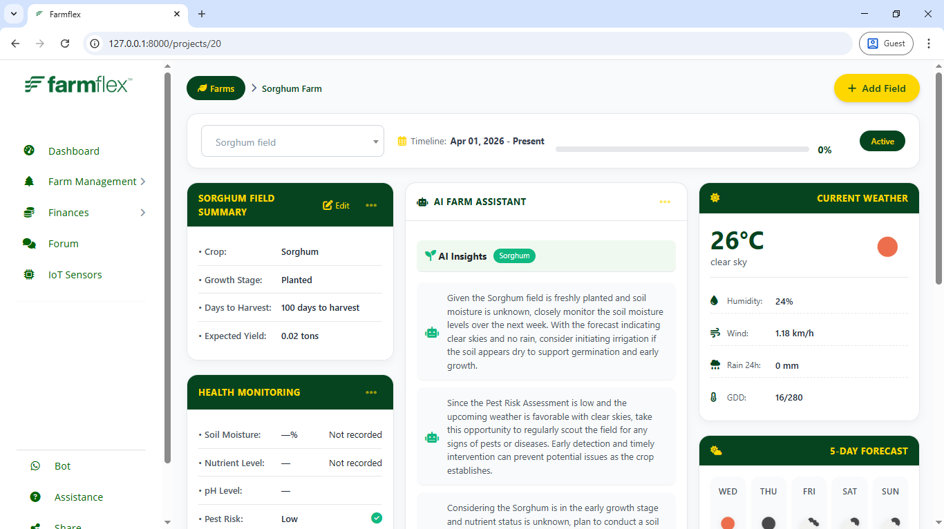Screen dimensions: 944x529
Task: Edit the Sorghum Field Summary
Action: 337,205
